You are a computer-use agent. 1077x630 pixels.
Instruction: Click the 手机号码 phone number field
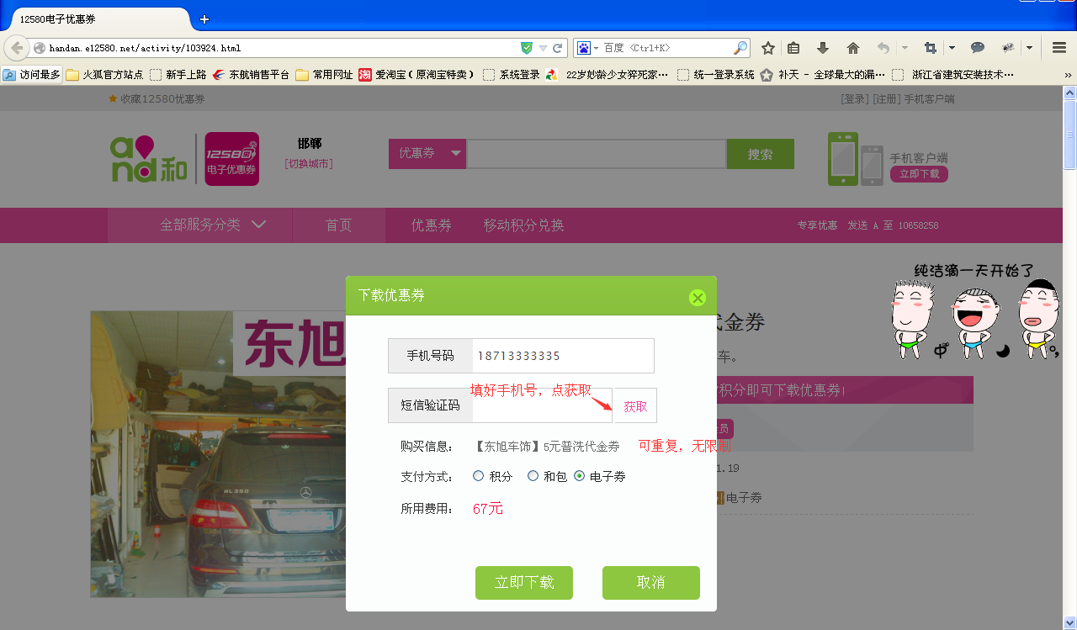point(563,356)
